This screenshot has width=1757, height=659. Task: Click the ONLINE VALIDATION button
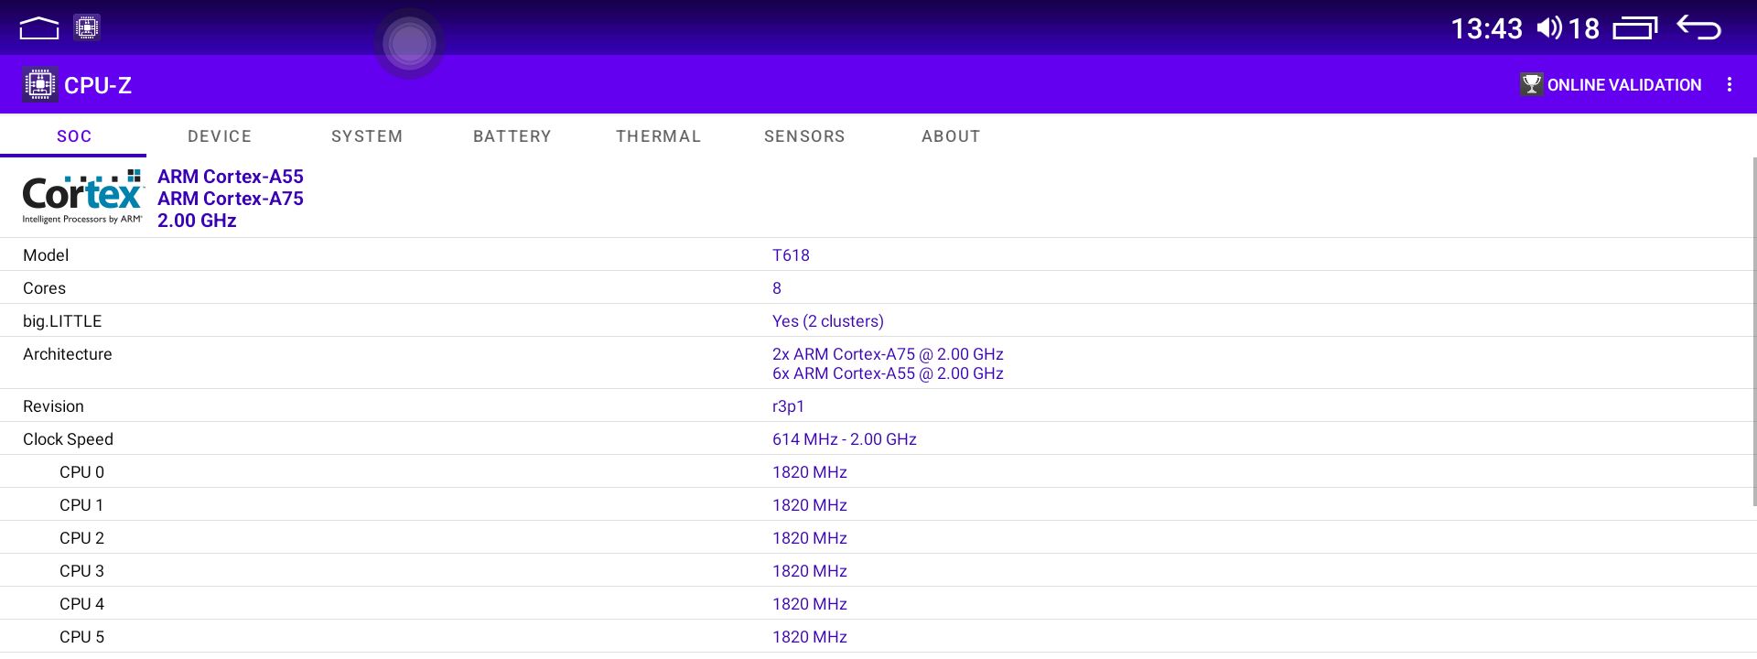pos(1622,85)
